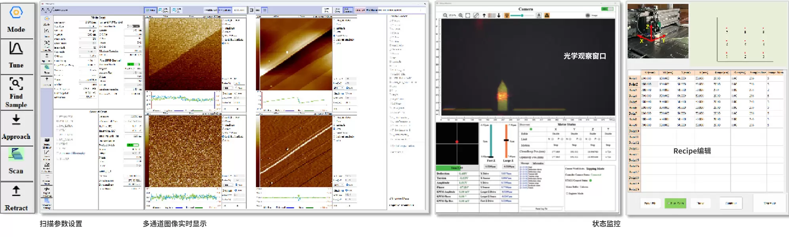Move camera focus down with arrow
Image resolution: width=789 pixels, height=237 pixels.
coord(499,15)
